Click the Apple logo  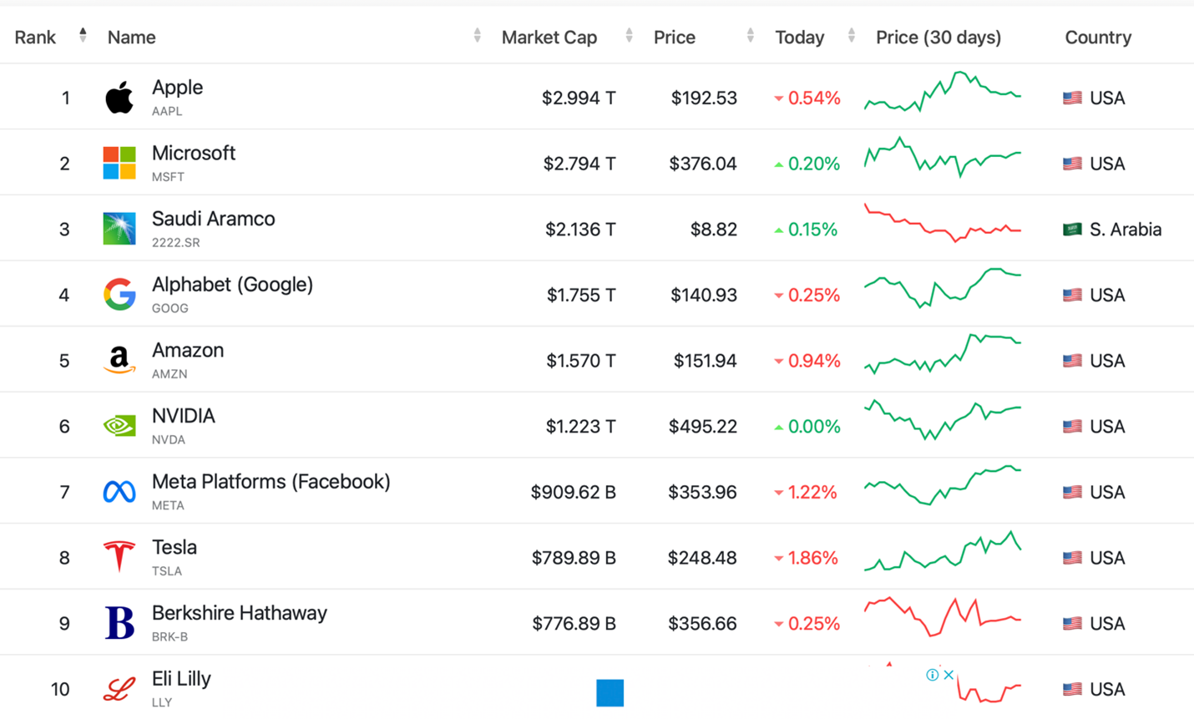(x=119, y=96)
